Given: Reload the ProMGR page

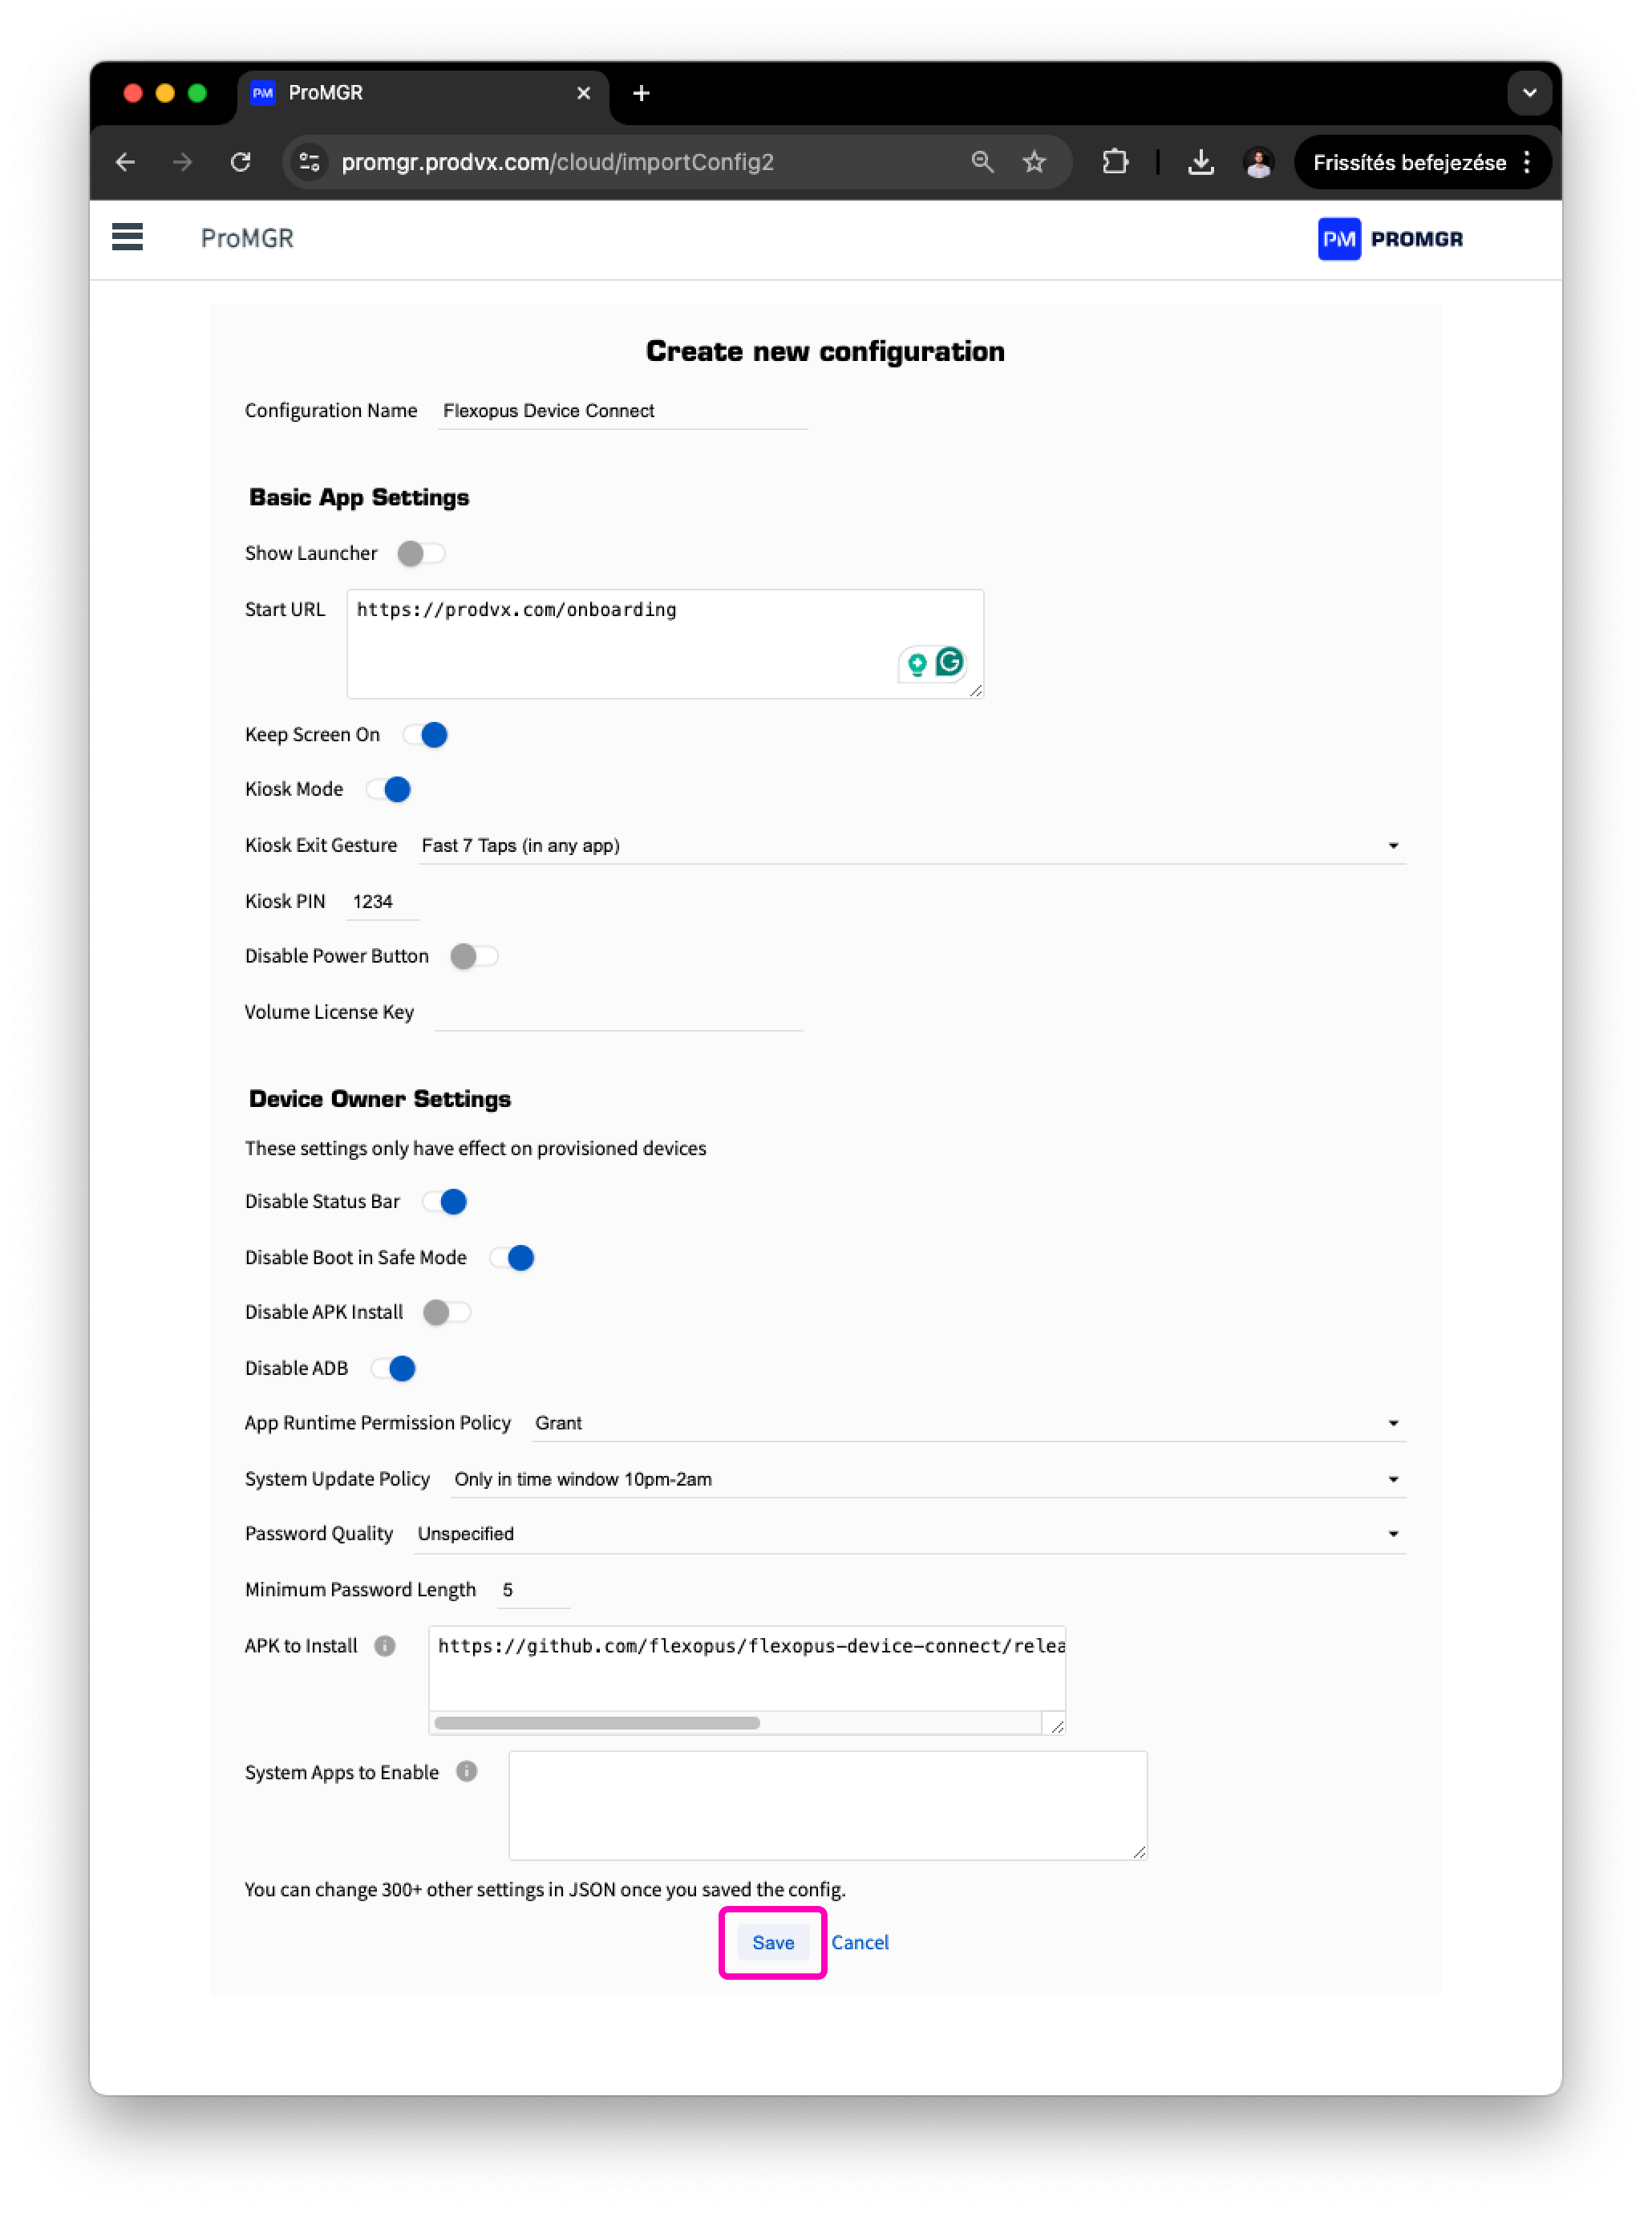Looking at the screenshot, I should (240, 162).
